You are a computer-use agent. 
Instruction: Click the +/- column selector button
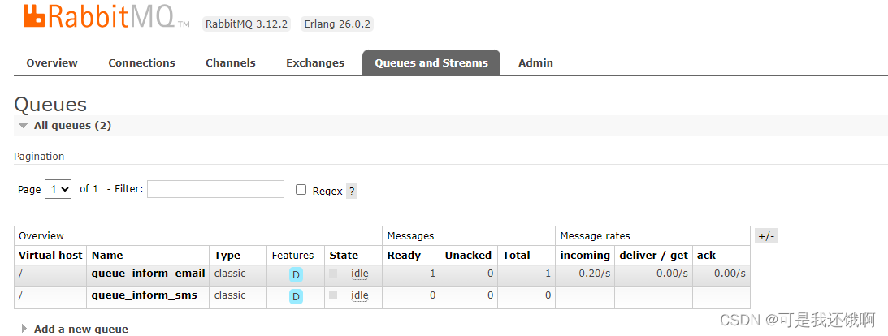point(765,236)
